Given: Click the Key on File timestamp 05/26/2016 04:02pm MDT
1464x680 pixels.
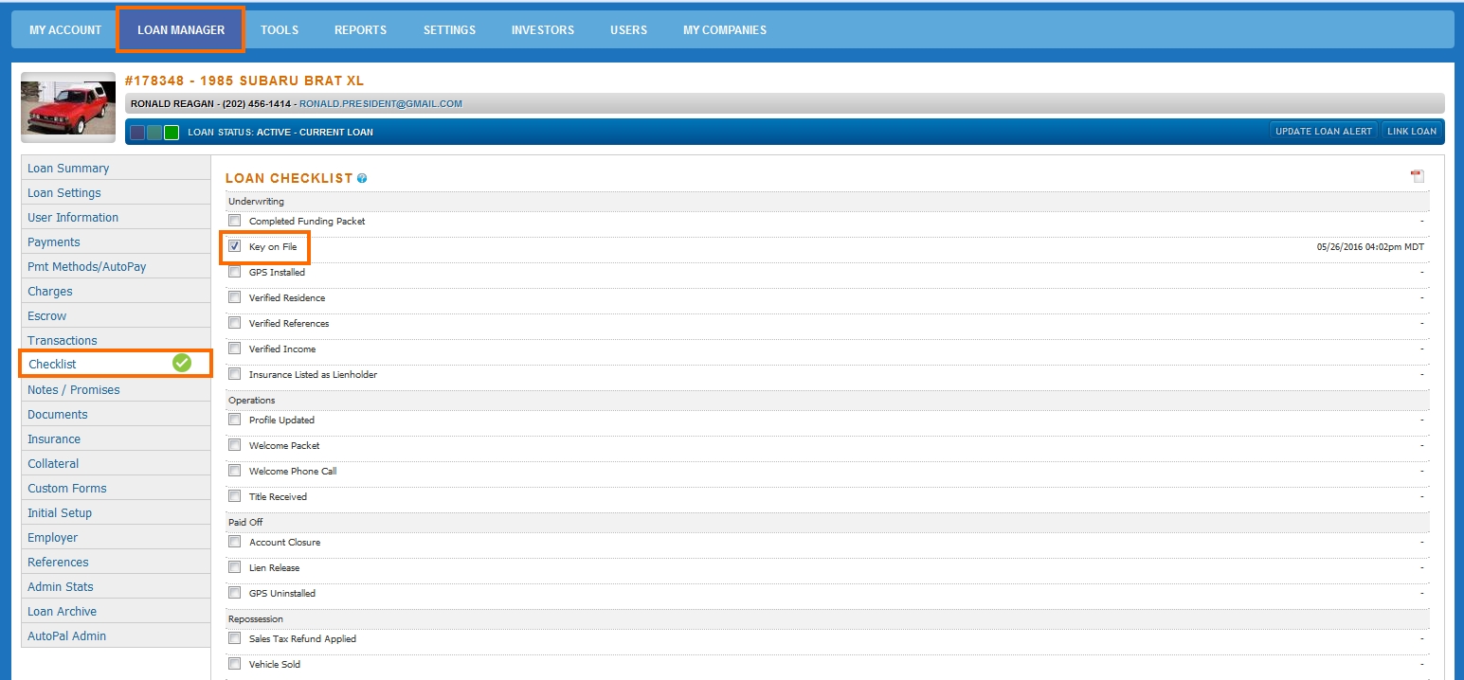Looking at the screenshot, I should (1370, 247).
